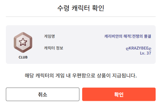The width and height of the screenshot is (159, 106).
Task: Click the word 우편함으로 in the notice
Action: point(84,76)
